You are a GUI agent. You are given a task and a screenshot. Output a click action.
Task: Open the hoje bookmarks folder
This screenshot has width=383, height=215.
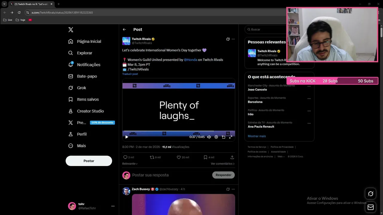pyautogui.click(x=21, y=20)
